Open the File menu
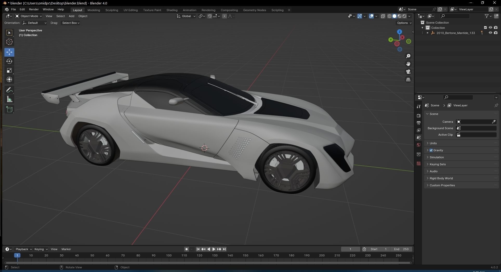 click(x=14, y=9)
